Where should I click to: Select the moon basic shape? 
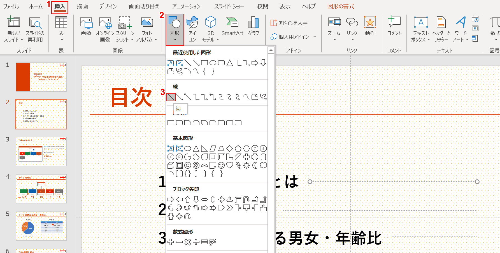pyautogui.click(x=255, y=165)
